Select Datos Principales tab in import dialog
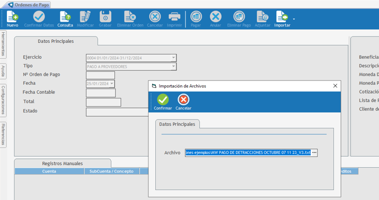Image resolution: width=379 pixels, height=200 pixels. click(x=177, y=124)
